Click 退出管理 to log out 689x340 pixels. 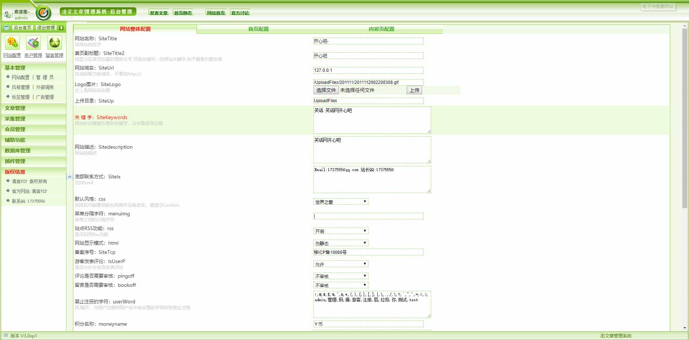click(x=46, y=28)
